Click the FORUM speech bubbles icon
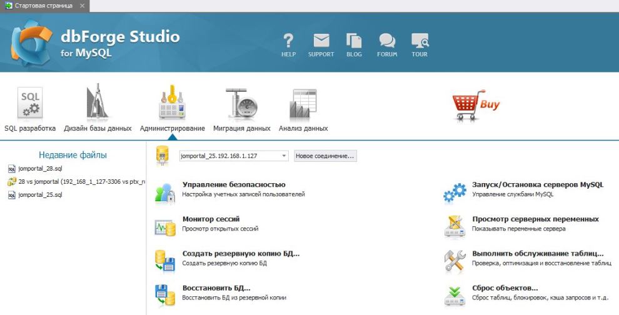Screen dimensions: 619x315 [387, 42]
